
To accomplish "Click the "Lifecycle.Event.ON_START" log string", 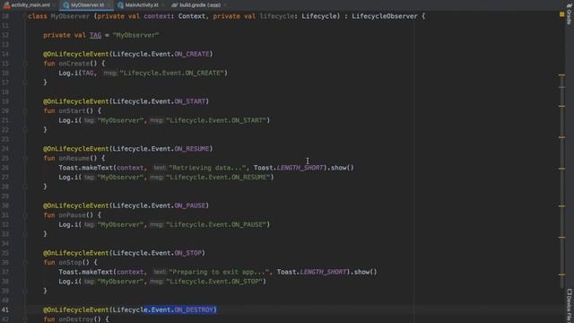I will coord(216,120).
